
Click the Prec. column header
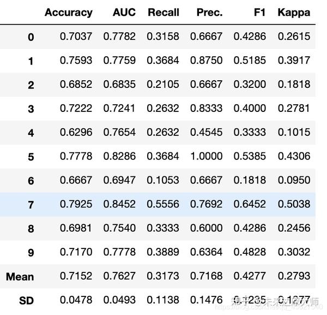[x=209, y=13]
